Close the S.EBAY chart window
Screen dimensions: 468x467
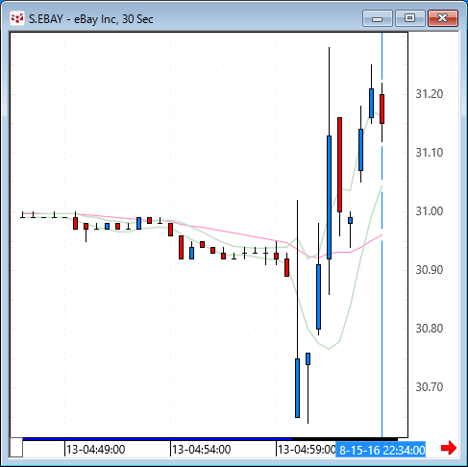point(443,18)
